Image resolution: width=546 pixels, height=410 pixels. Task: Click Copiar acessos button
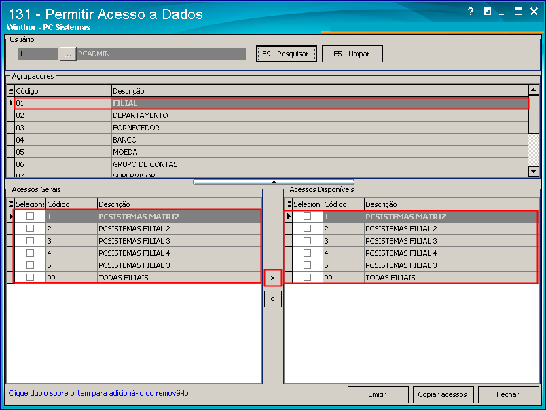tap(443, 394)
